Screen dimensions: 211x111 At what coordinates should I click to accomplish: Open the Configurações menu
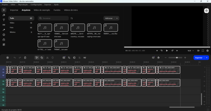pos(36,5)
